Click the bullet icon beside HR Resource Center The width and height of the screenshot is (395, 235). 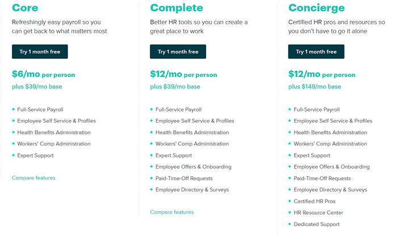click(x=289, y=212)
